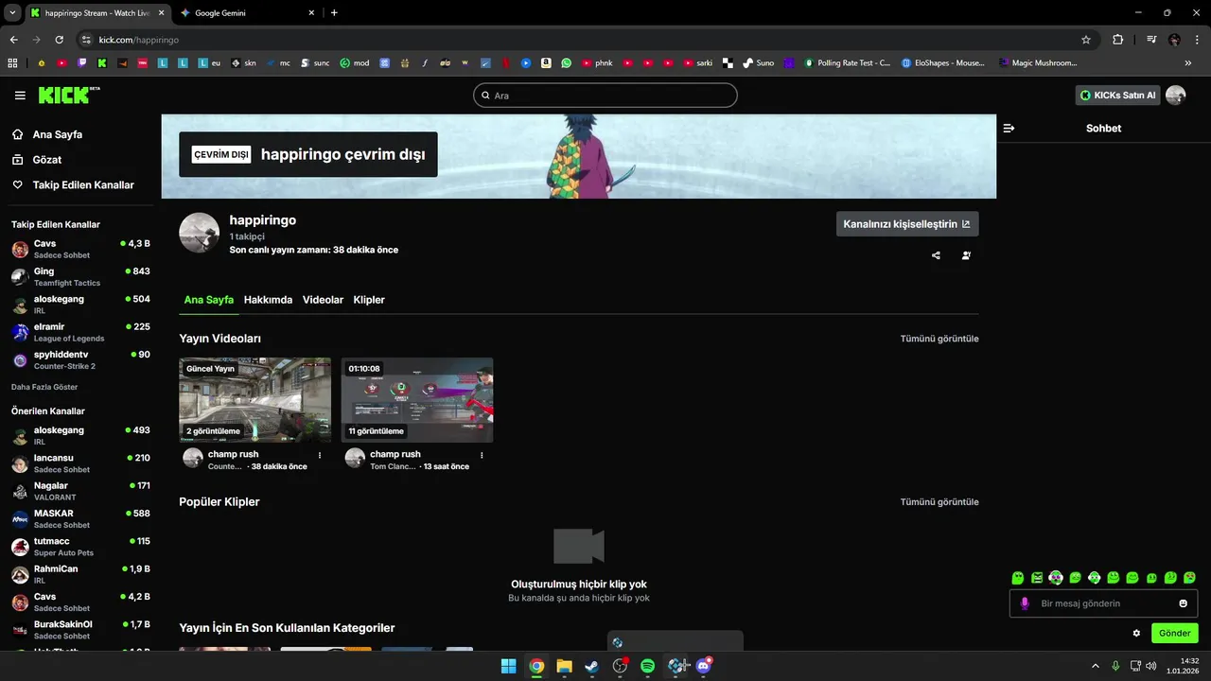Viewport: 1211px width, 681px height.
Task: Open the Chrome apps grid icon
Action: click(12, 63)
